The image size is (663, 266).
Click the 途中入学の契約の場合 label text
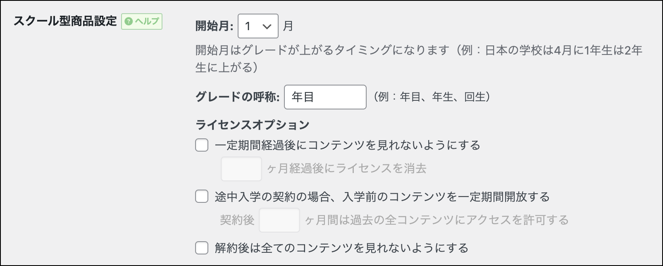click(x=382, y=197)
